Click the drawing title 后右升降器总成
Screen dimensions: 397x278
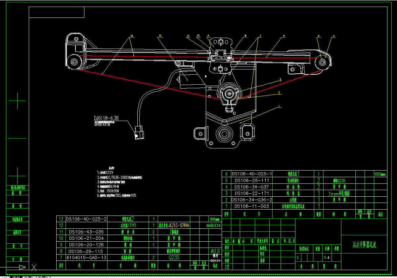(364, 245)
